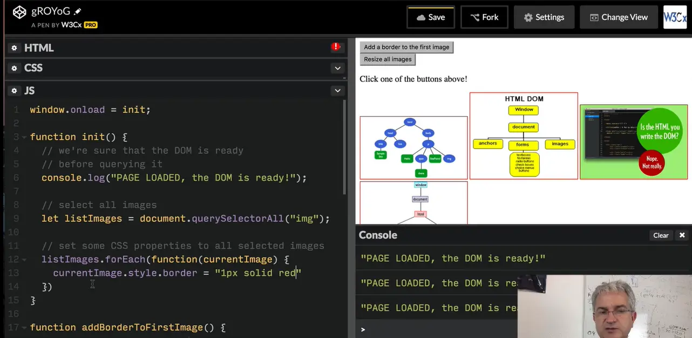
Task: Click the gROYoG pen title
Action: point(51,11)
